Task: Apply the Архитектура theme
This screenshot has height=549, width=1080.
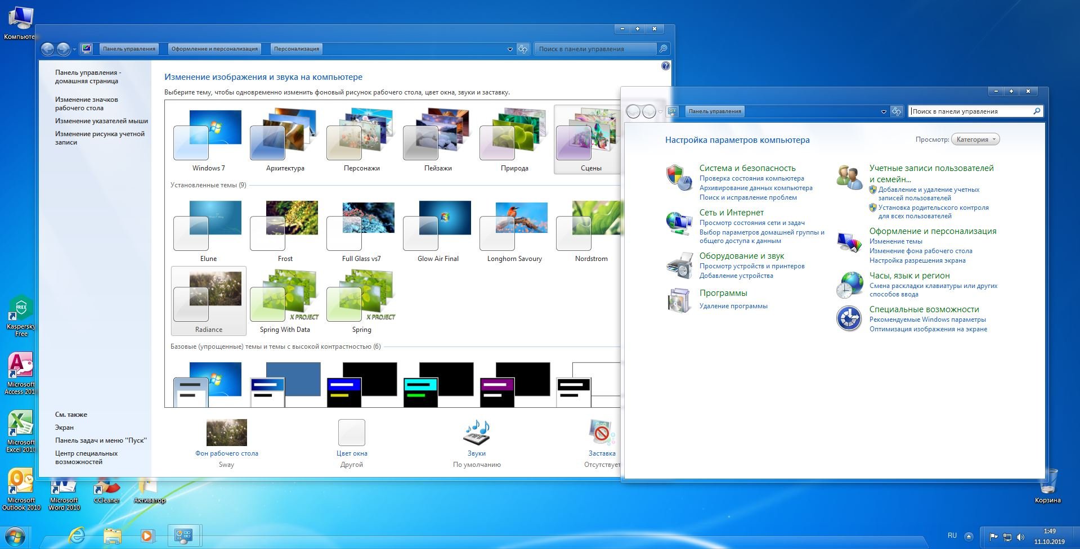Action: tap(285, 141)
